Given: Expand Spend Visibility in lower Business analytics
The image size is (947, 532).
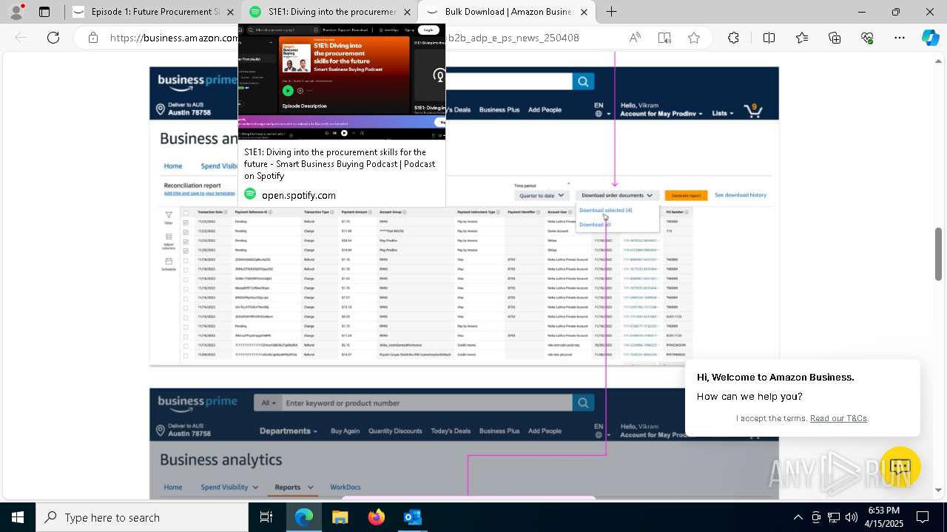Looking at the screenshot, I should 229,487.
